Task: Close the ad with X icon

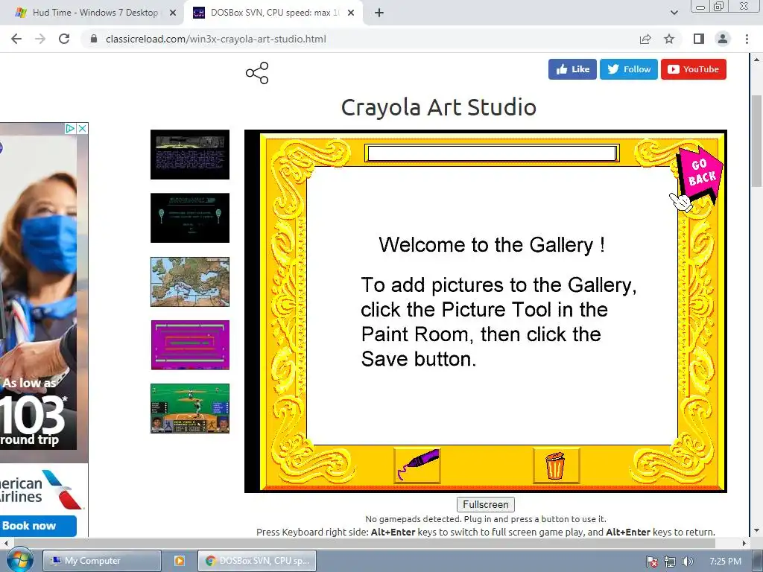Action: tap(82, 128)
